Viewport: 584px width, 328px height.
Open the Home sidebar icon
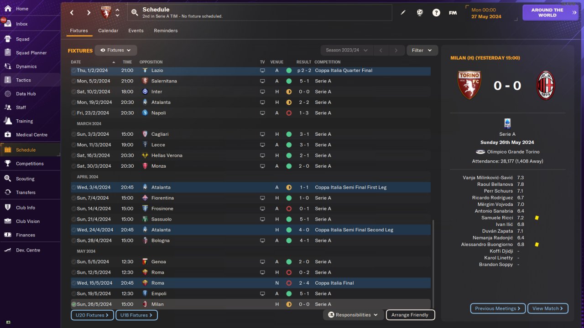pos(8,9)
